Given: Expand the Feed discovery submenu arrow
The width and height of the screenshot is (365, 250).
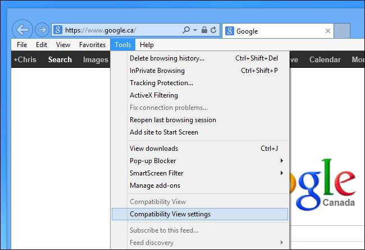Looking at the screenshot, I should (282, 242).
